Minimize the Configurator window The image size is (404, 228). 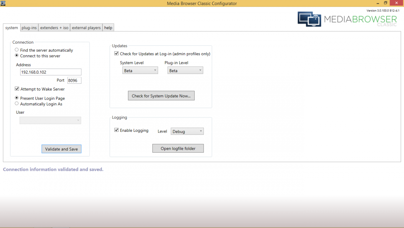point(377,3)
